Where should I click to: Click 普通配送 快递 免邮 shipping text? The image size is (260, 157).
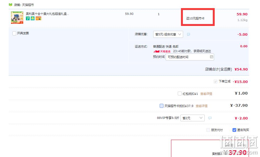click(166, 46)
